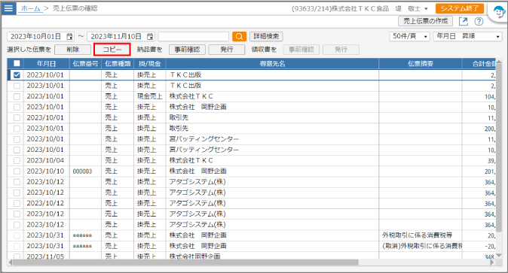
Task: Open the end date calendar picker
Action: tap(150, 37)
